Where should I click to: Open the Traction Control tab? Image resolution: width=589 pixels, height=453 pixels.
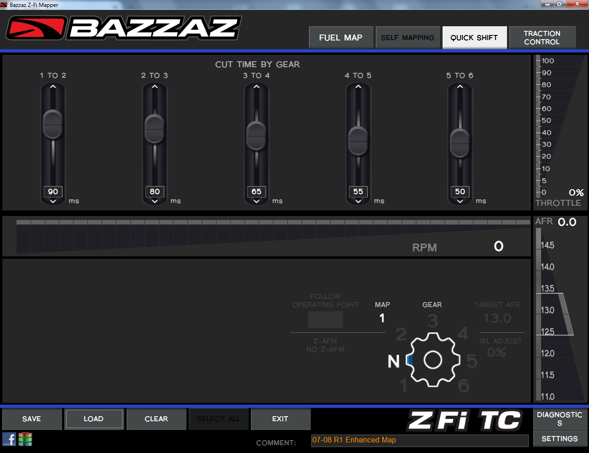[x=542, y=38]
